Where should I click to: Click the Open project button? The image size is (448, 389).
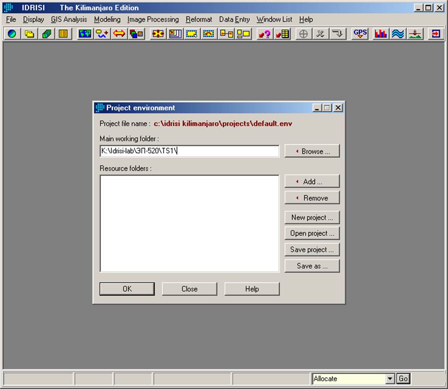point(312,233)
